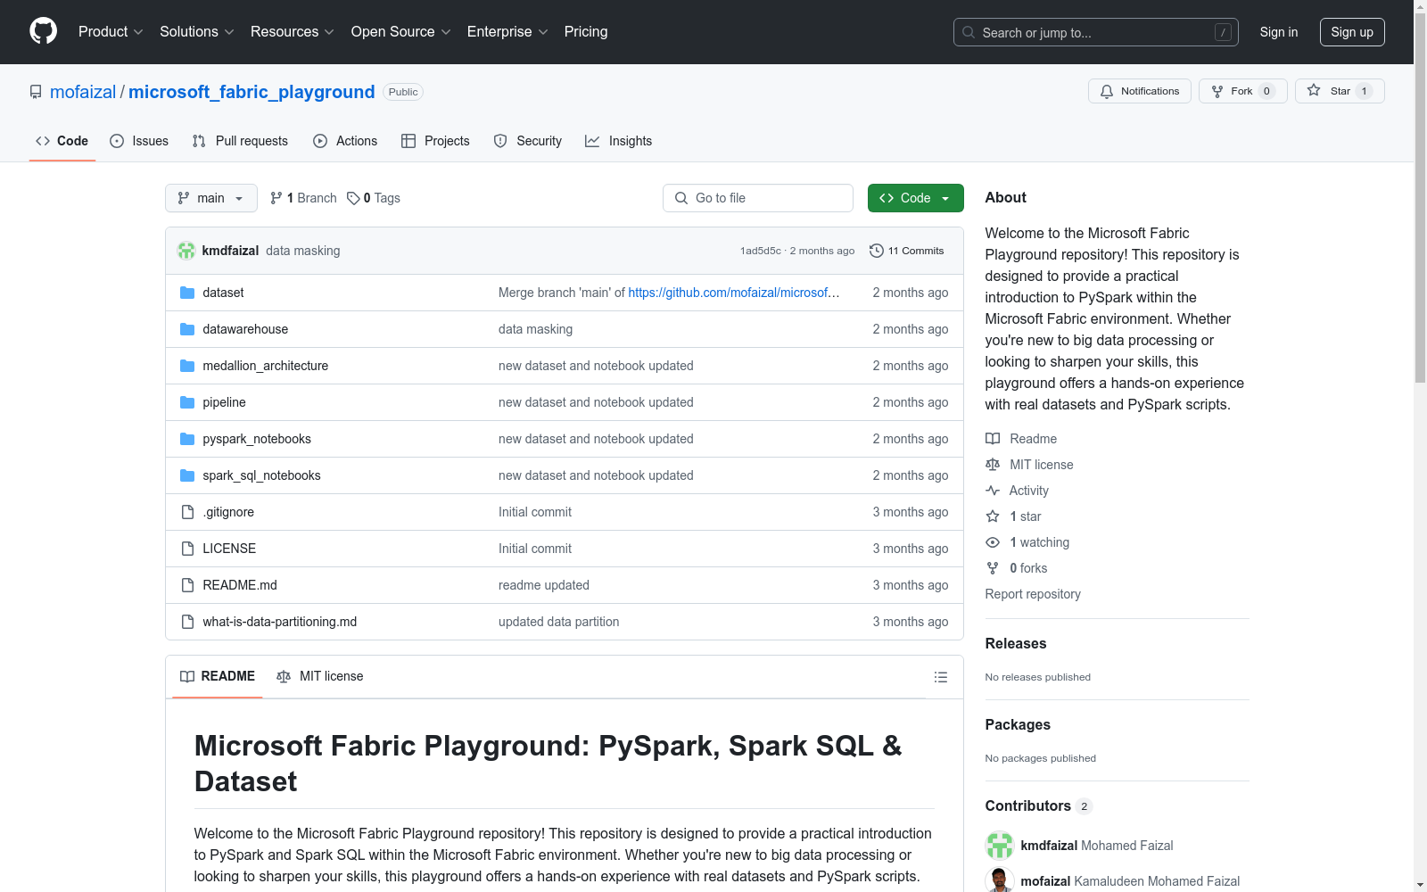This screenshot has width=1427, height=892.
Task: View the 1 Branch link
Action: (303, 198)
